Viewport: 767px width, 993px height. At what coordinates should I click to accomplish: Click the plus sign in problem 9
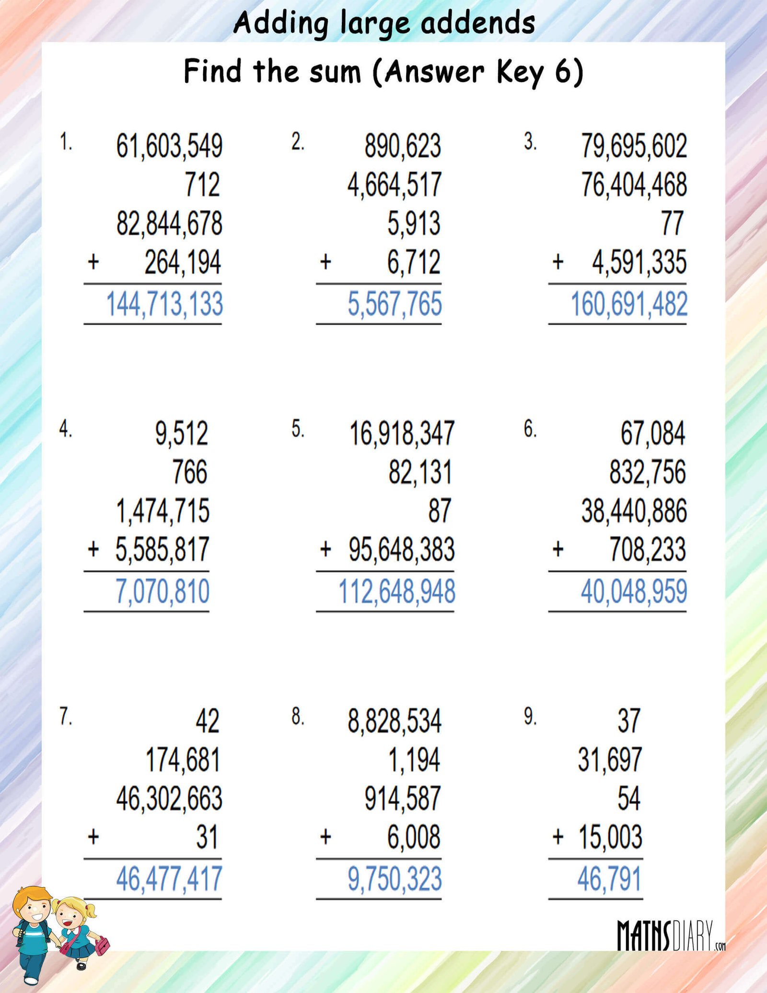click(x=558, y=837)
